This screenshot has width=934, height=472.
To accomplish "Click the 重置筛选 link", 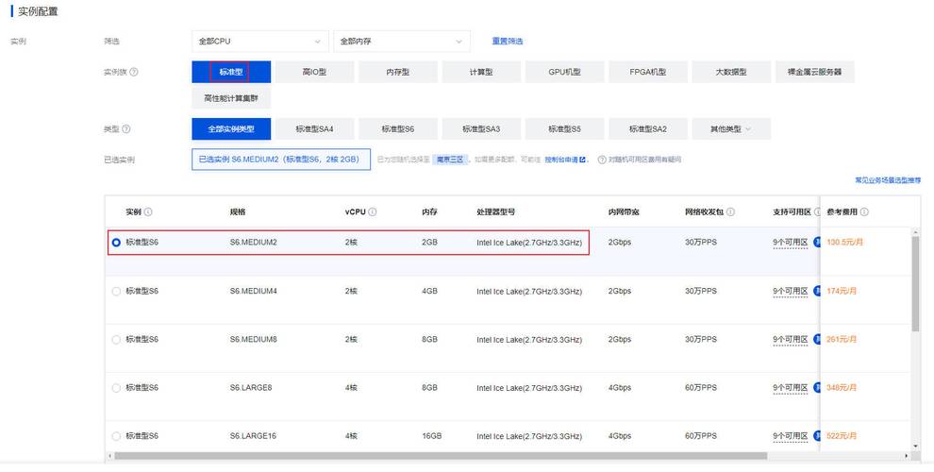I will [508, 42].
